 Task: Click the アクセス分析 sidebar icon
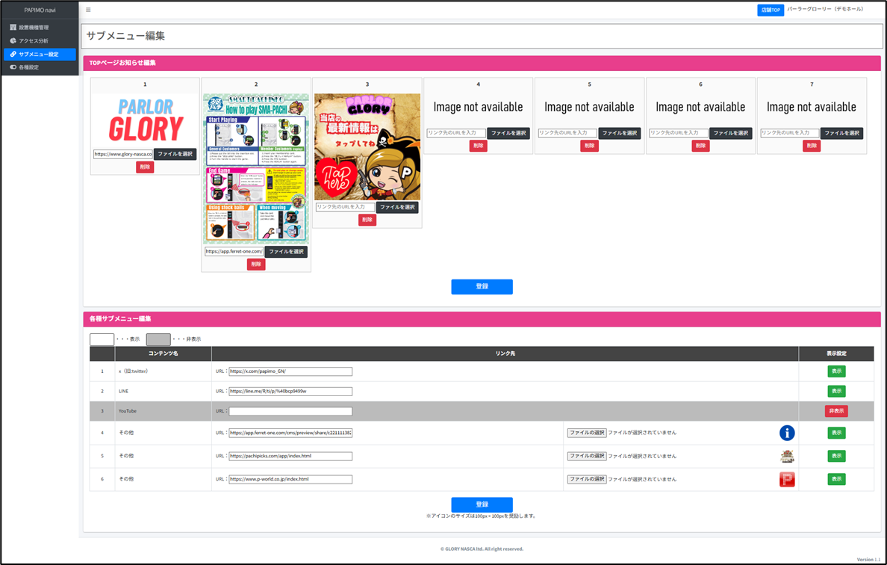pyautogui.click(x=13, y=41)
